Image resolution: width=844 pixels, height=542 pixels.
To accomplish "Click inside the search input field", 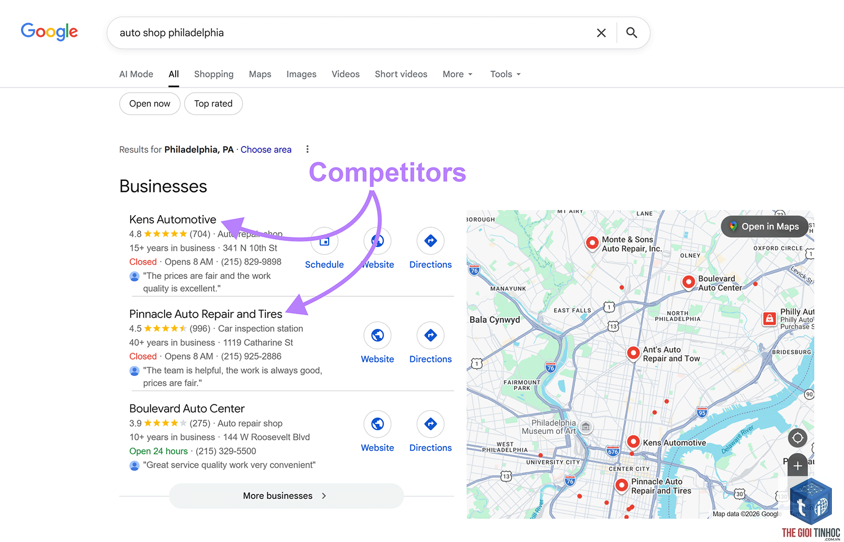I will point(348,33).
